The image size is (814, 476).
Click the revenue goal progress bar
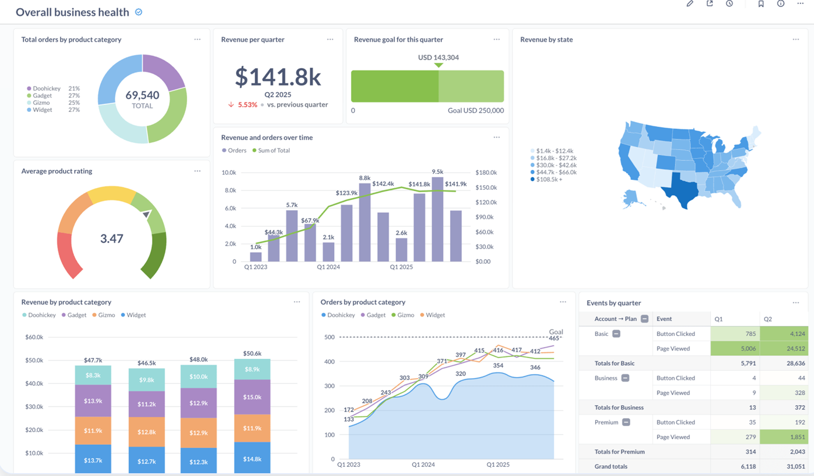[427, 86]
